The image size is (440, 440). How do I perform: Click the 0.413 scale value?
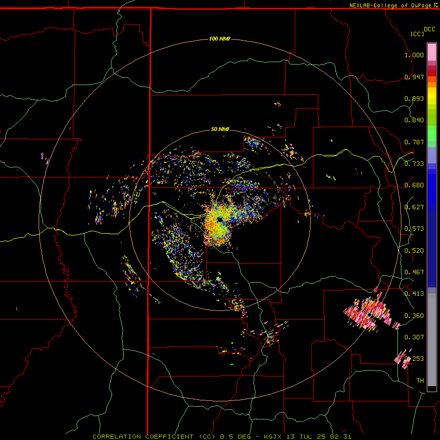414,294
